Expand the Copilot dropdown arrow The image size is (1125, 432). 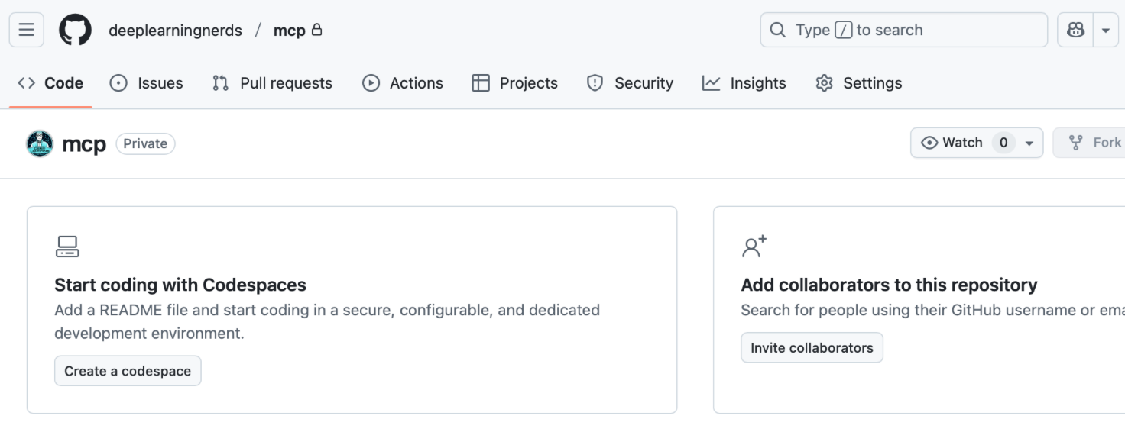(x=1106, y=31)
